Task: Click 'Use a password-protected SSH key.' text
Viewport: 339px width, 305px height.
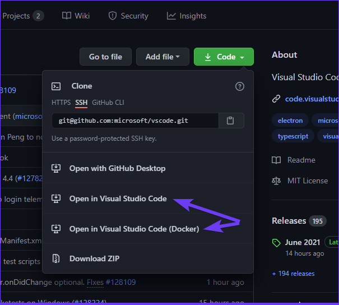Action: pos(104,138)
